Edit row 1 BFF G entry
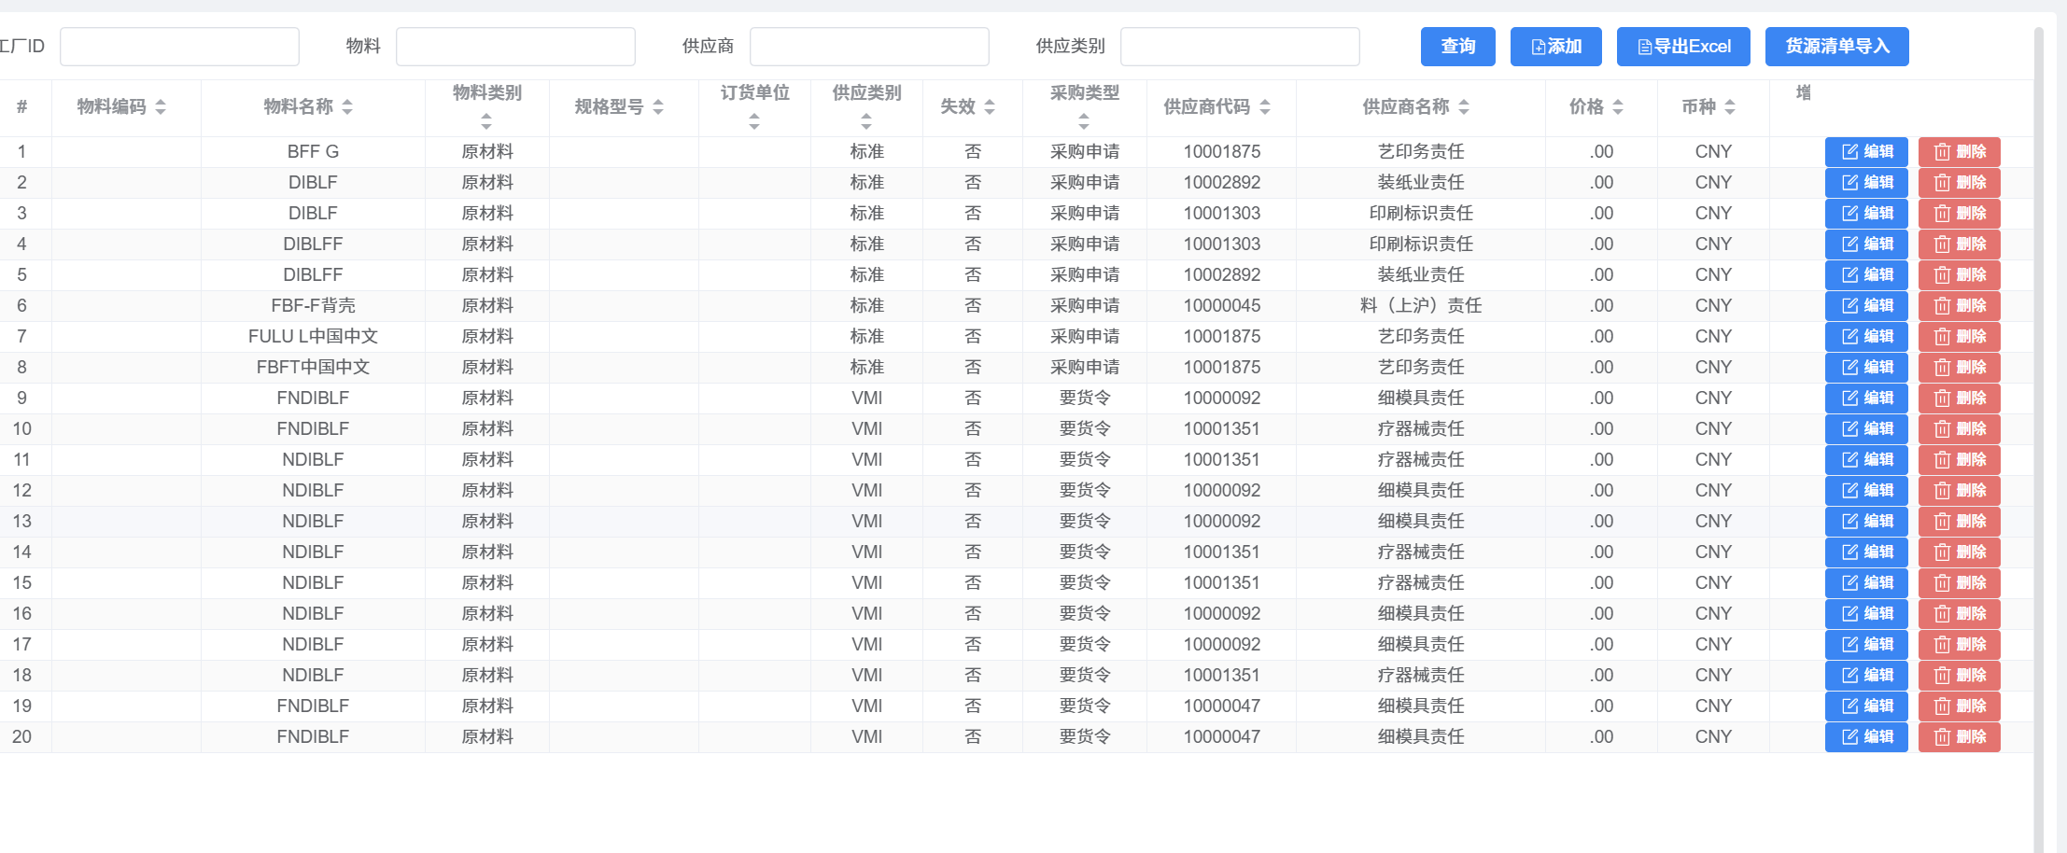Viewport: 2067px width, 853px height. [1866, 152]
